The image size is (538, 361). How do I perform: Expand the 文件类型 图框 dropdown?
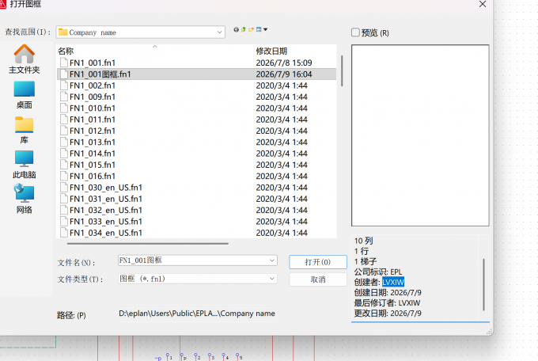tap(198, 279)
